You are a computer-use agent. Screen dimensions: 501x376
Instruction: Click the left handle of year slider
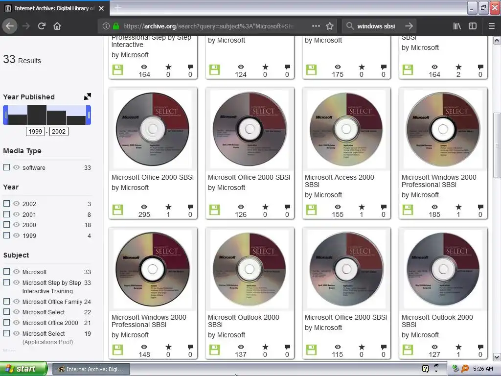coord(5,115)
